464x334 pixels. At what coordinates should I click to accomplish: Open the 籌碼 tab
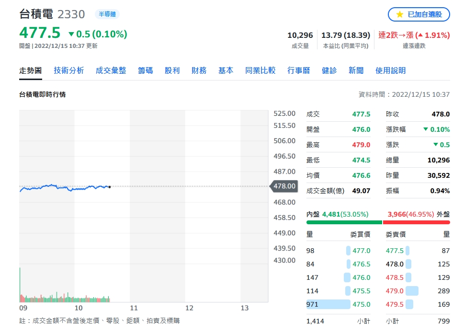coord(145,70)
